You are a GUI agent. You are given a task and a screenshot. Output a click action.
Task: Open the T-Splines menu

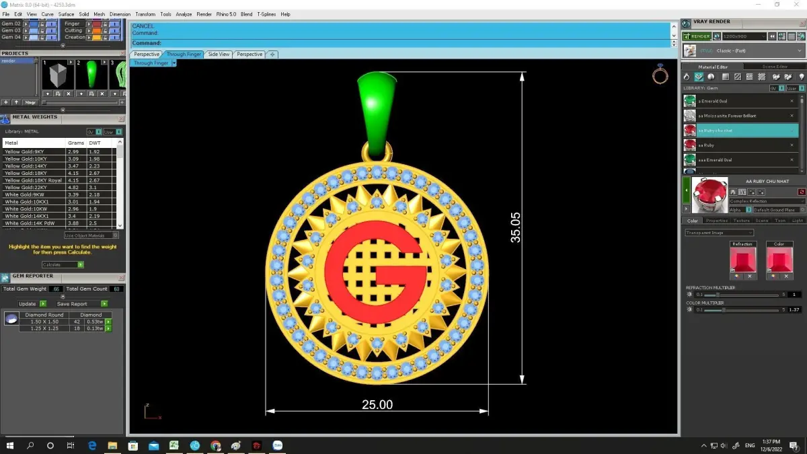pyautogui.click(x=266, y=14)
